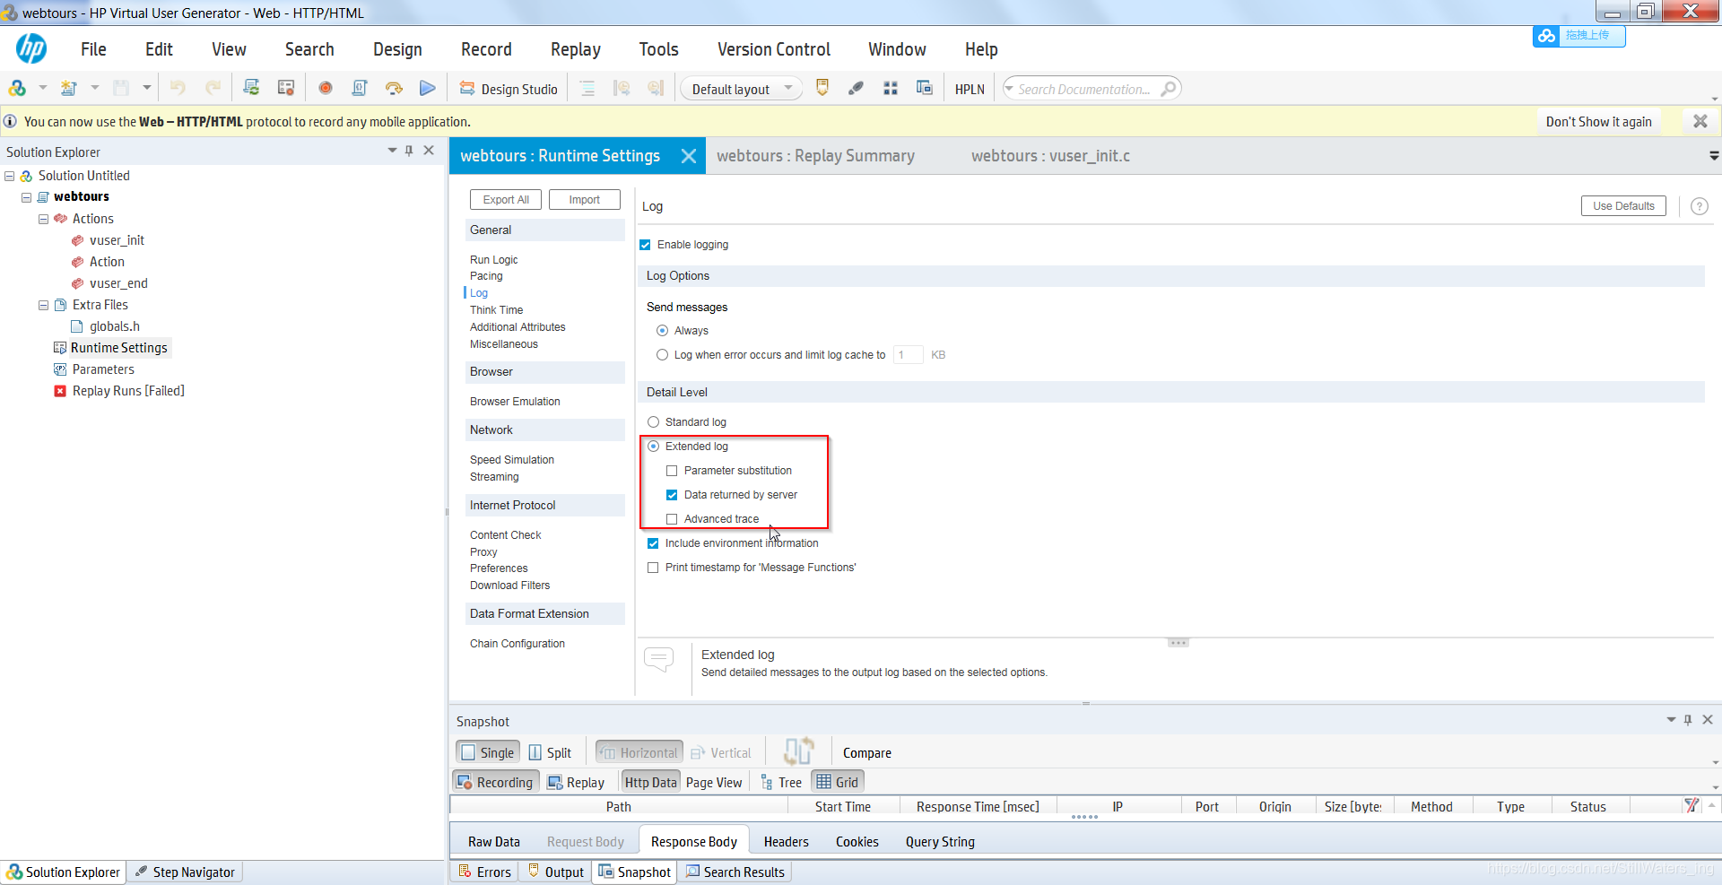Image resolution: width=1722 pixels, height=885 pixels.
Task: Toggle Enable logging checkbox
Action: click(645, 245)
